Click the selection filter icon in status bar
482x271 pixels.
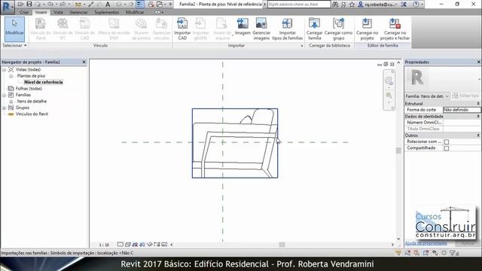[453, 253]
